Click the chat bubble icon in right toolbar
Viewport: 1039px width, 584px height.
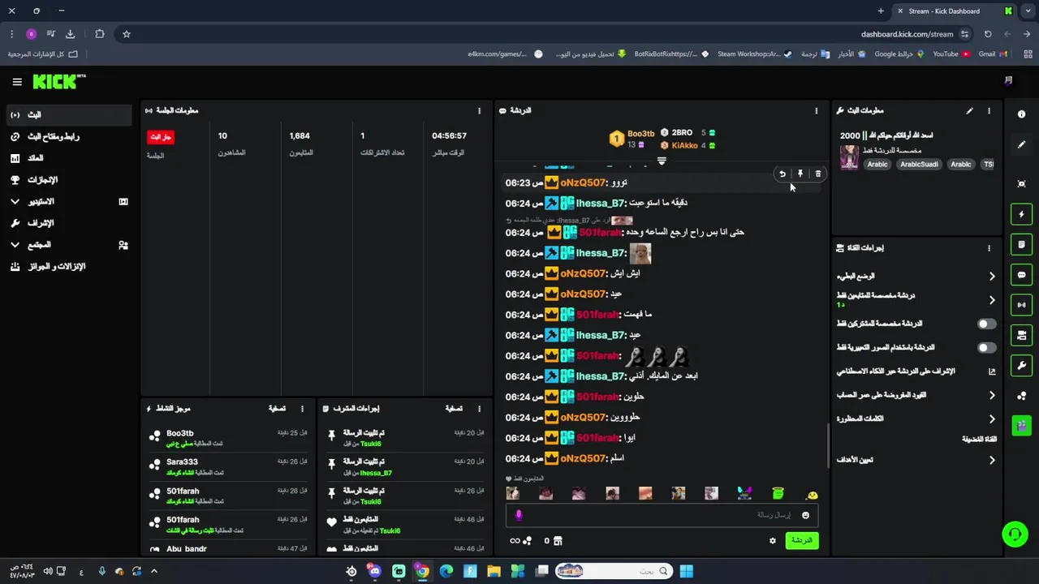1021,275
